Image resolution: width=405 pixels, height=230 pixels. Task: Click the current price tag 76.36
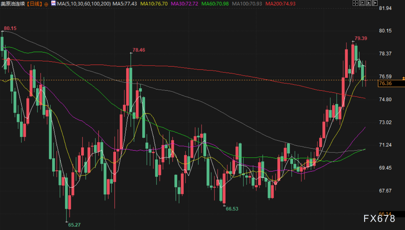(x=386, y=84)
